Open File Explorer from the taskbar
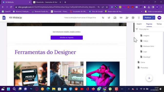This screenshot has height=92, width=164. pos(54,89)
